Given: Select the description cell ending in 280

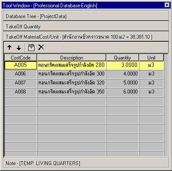Looking at the screenshot, I should (72, 65).
